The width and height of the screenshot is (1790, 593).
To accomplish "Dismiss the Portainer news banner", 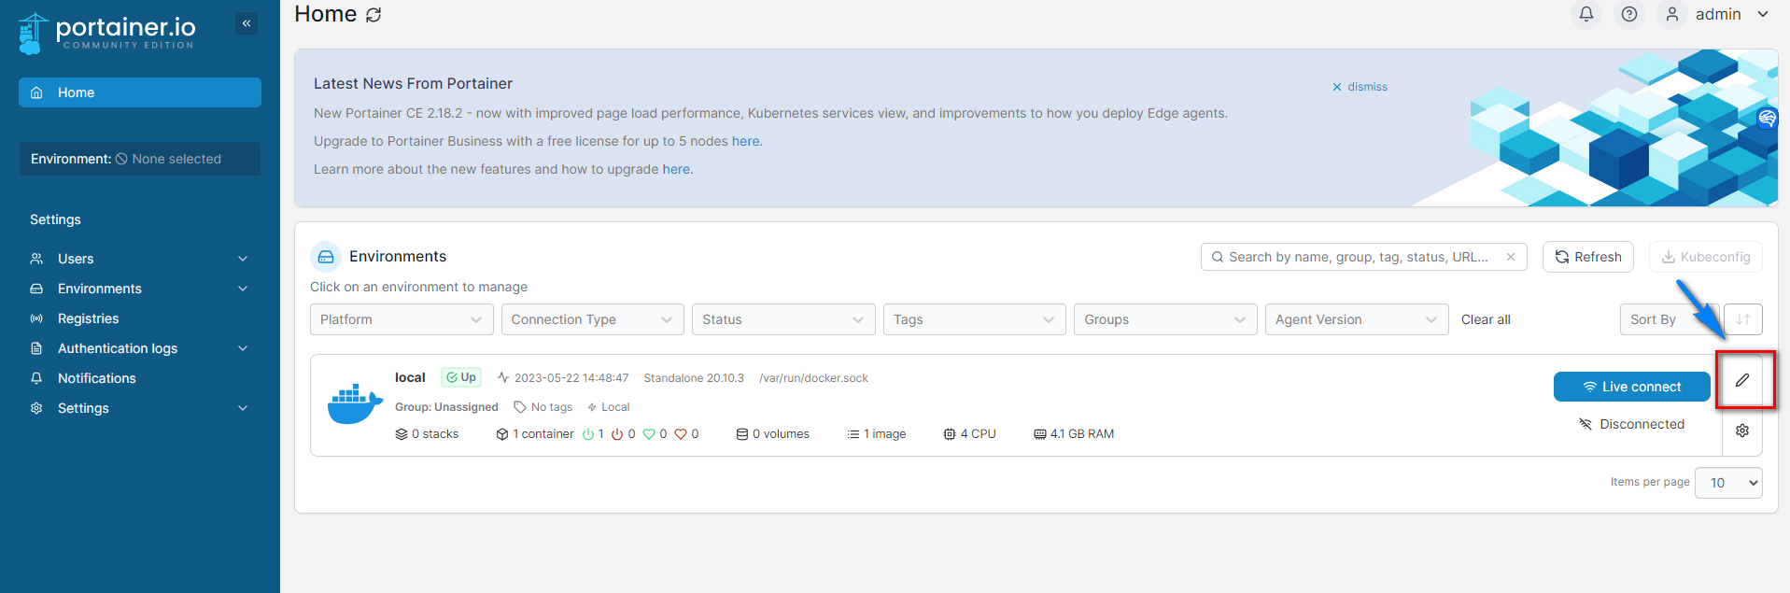I will [x=1360, y=87].
